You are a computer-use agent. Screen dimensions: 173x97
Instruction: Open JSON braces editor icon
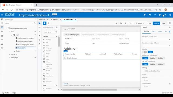tap(39, 48)
